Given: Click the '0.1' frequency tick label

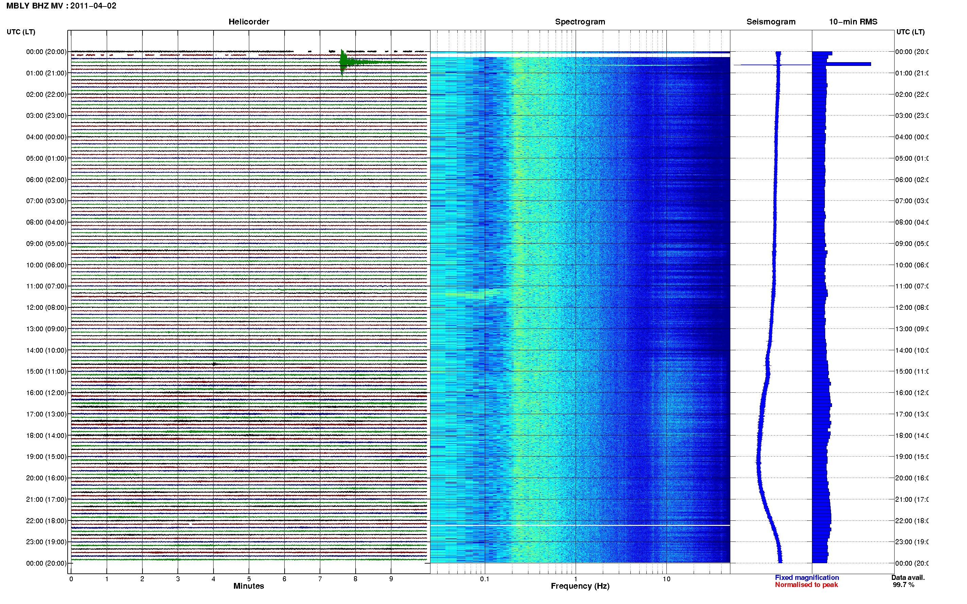Looking at the screenshot, I should click(485, 579).
